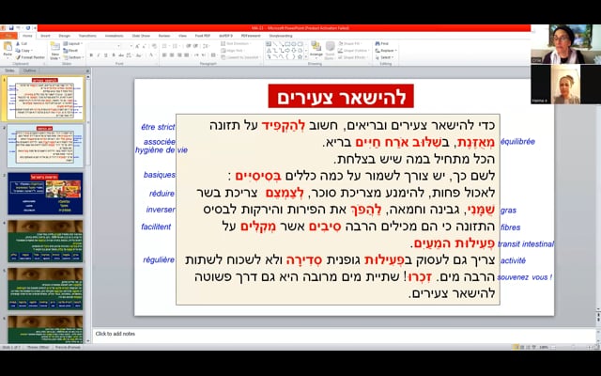Click the Reset slide button
This screenshot has width=601, height=376.
tap(71, 50)
